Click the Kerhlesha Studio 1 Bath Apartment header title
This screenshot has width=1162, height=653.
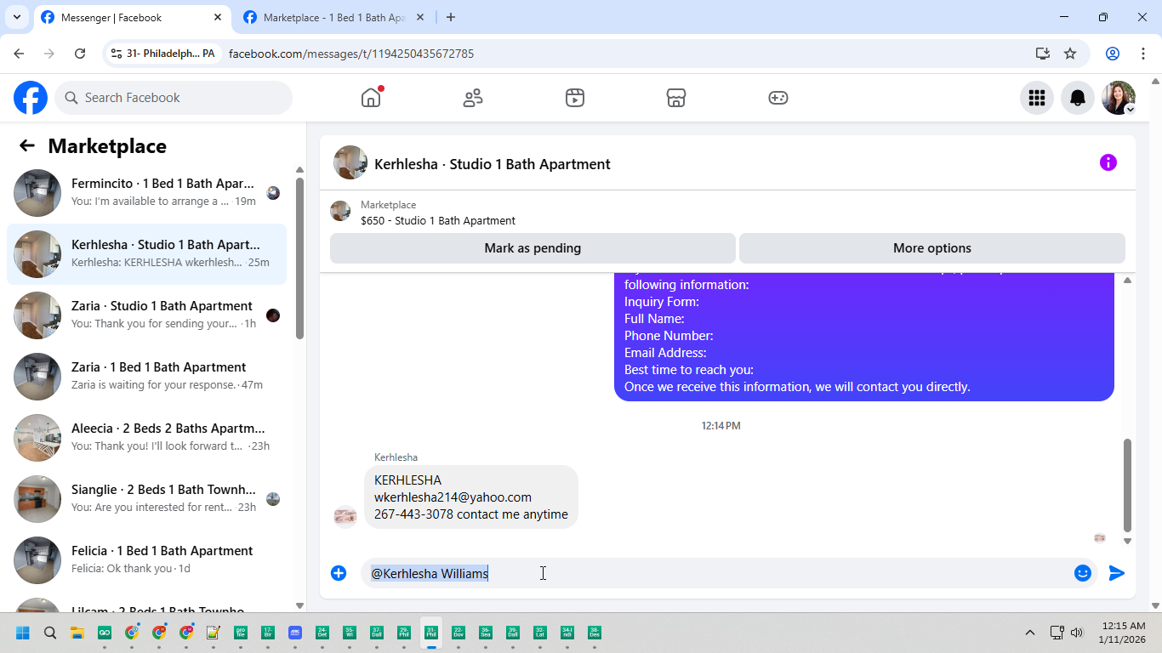click(493, 164)
